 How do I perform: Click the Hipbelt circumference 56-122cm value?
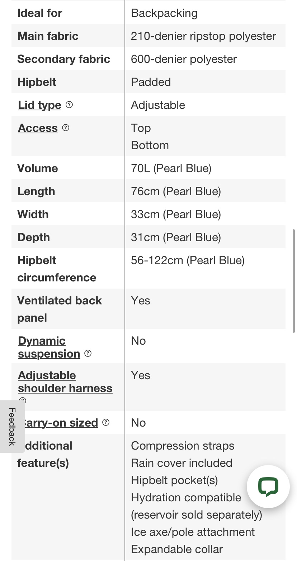[x=188, y=260]
